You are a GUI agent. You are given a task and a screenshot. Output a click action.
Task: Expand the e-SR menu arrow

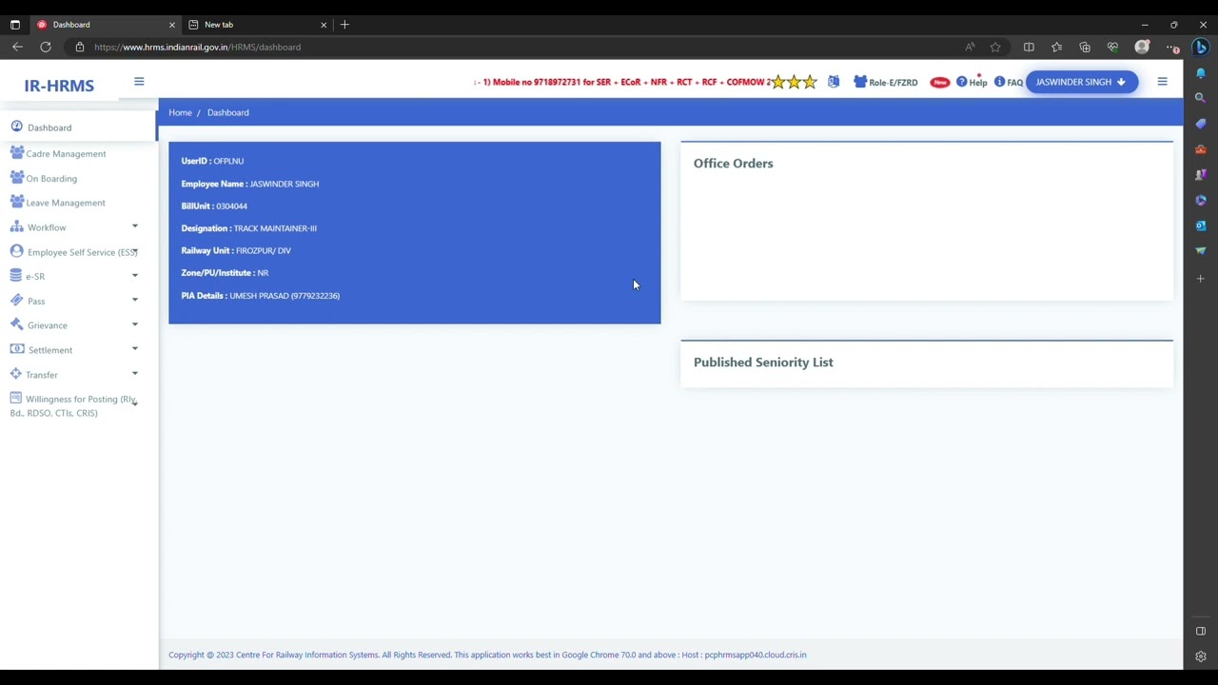(134, 276)
